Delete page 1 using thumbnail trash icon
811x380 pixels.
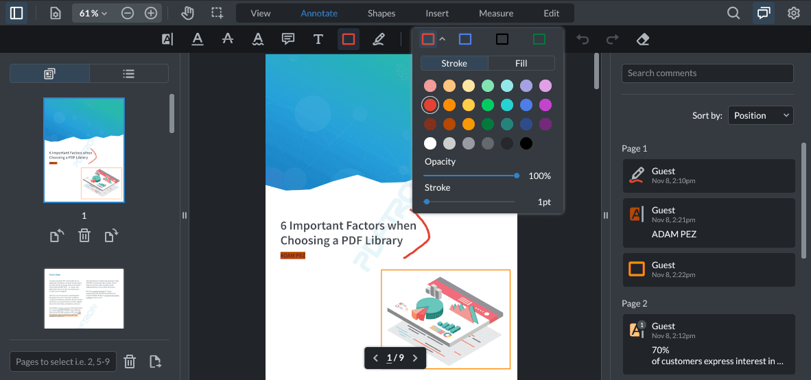click(84, 236)
